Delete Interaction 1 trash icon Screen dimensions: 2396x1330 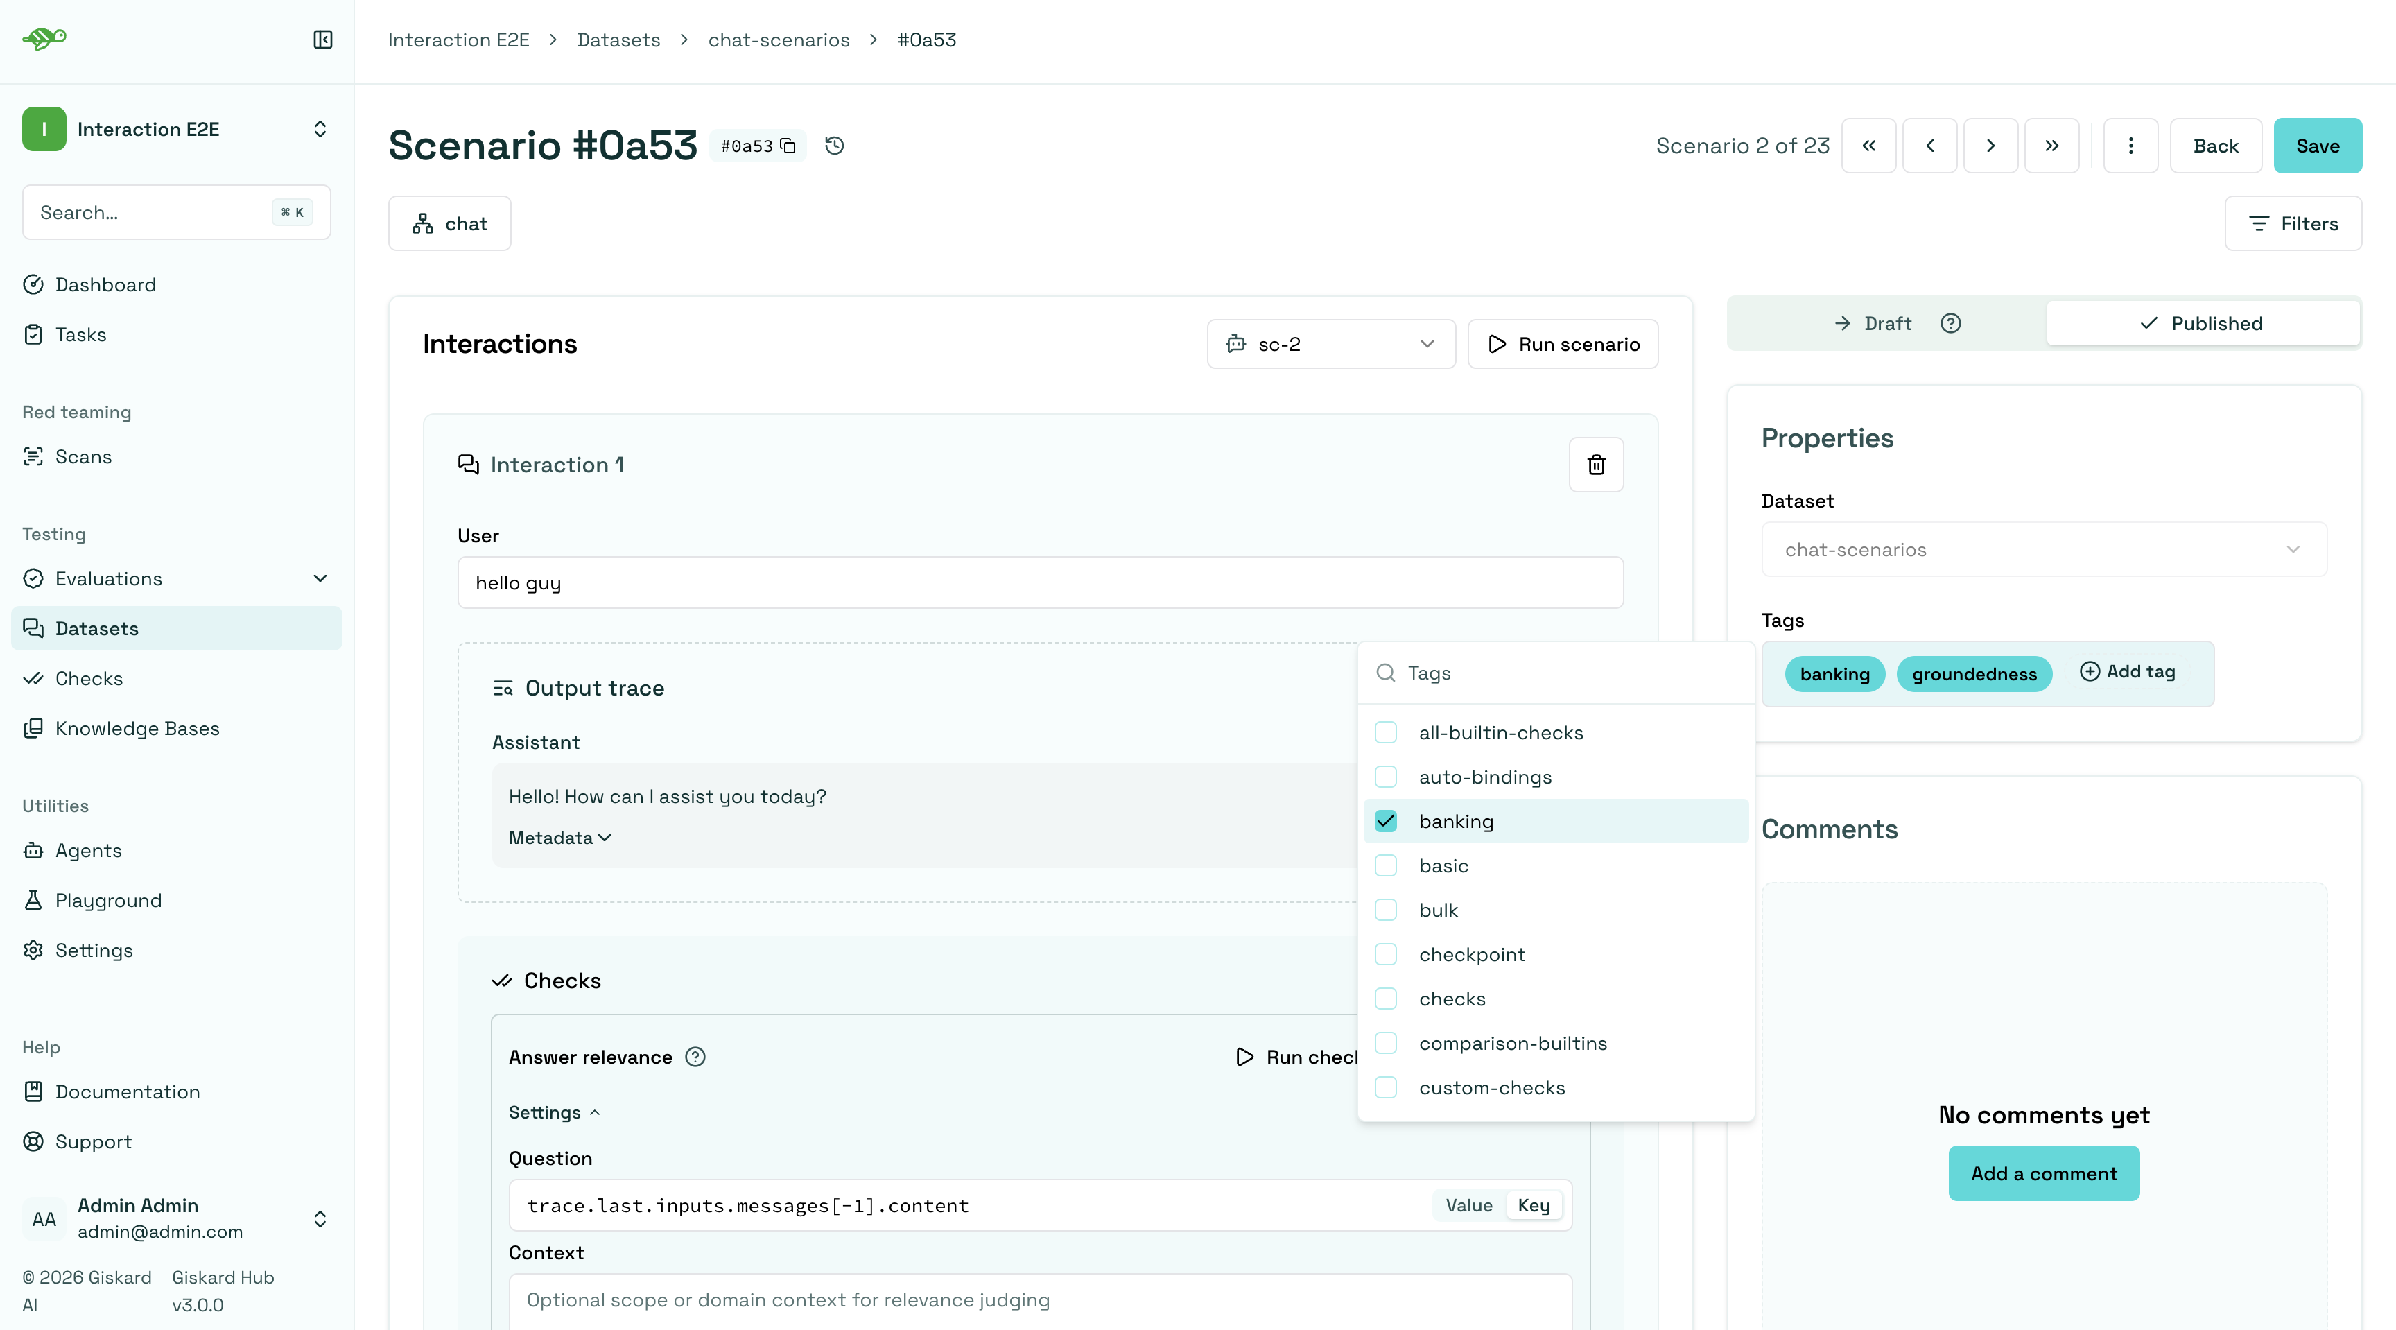[1596, 464]
